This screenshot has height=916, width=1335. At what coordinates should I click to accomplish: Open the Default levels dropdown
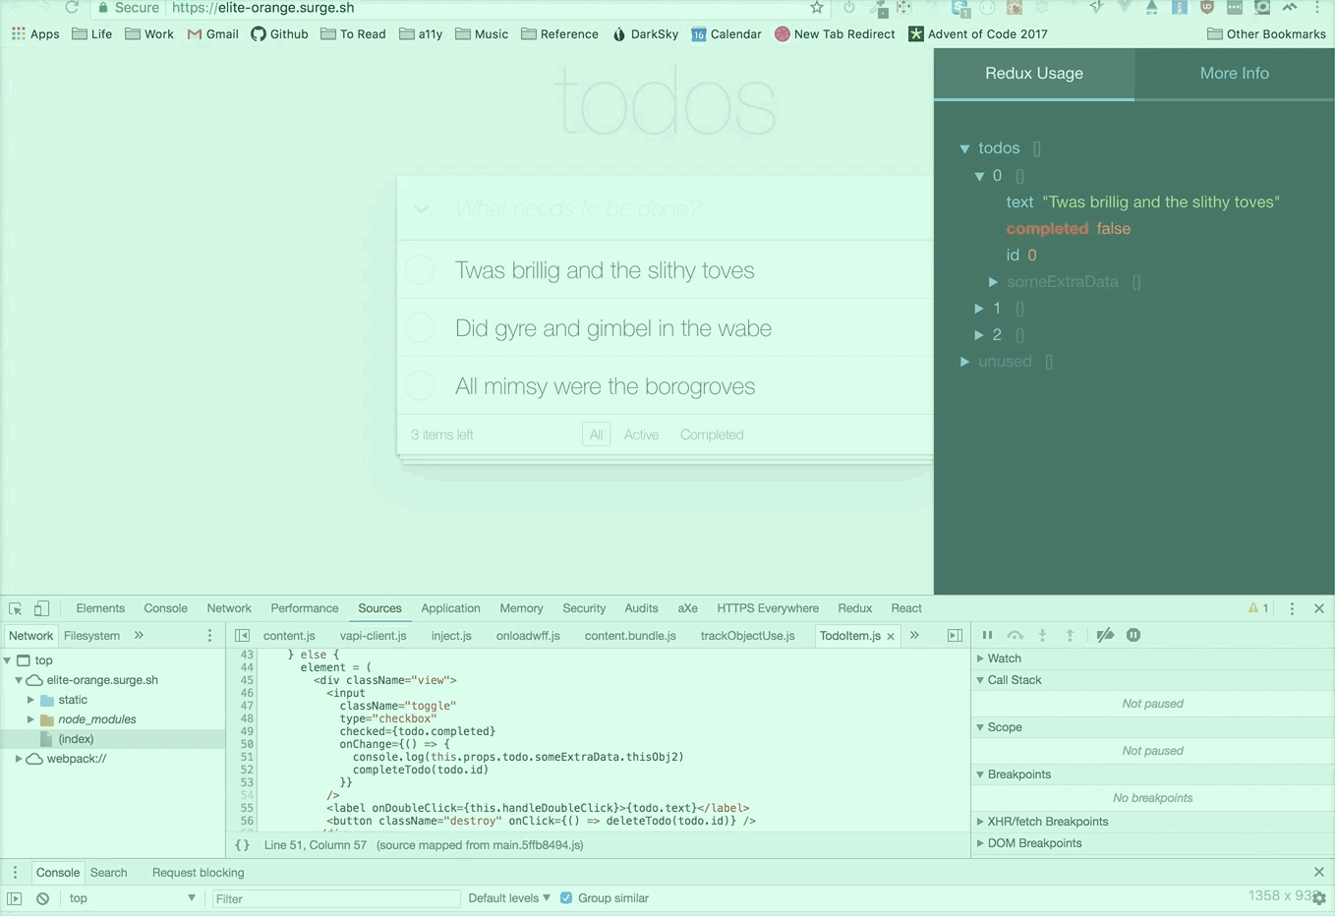pos(508,898)
